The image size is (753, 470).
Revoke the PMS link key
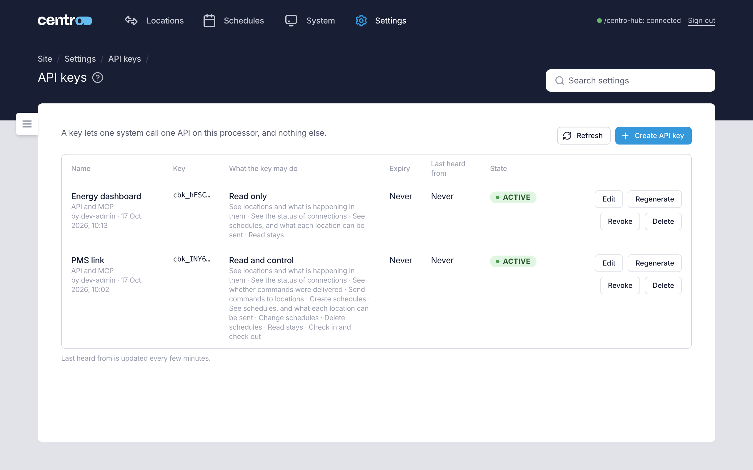pos(620,285)
